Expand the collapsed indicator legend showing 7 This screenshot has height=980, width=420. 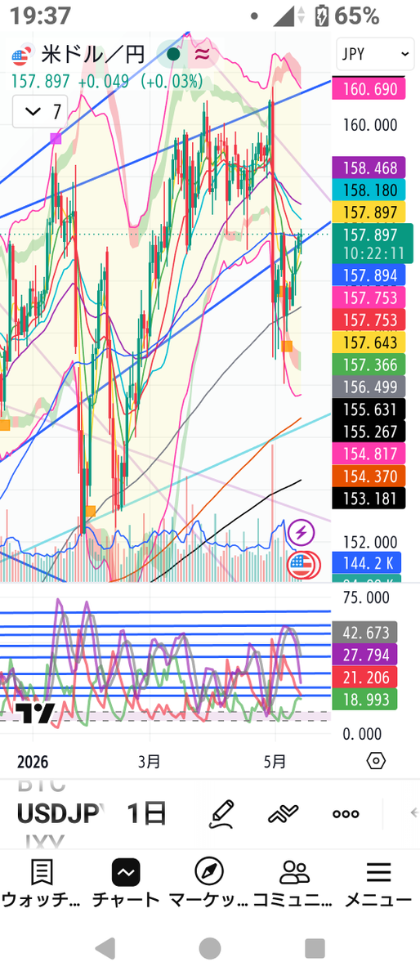[x=40, y=112]
